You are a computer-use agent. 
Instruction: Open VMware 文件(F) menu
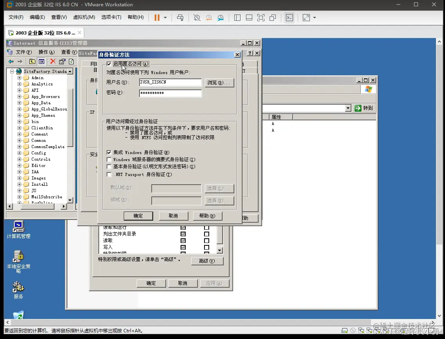point(16,17)
